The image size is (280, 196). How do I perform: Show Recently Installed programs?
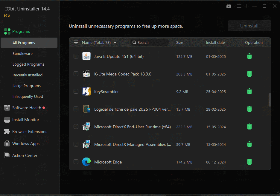tap(28, 75)
